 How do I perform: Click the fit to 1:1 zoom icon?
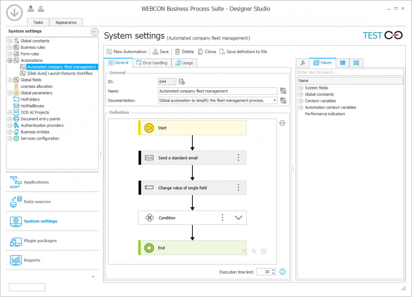point(264,252)
